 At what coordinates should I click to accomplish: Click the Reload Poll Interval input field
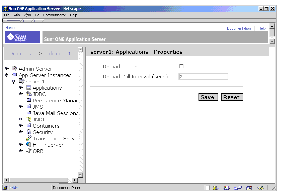click(203, 77)
